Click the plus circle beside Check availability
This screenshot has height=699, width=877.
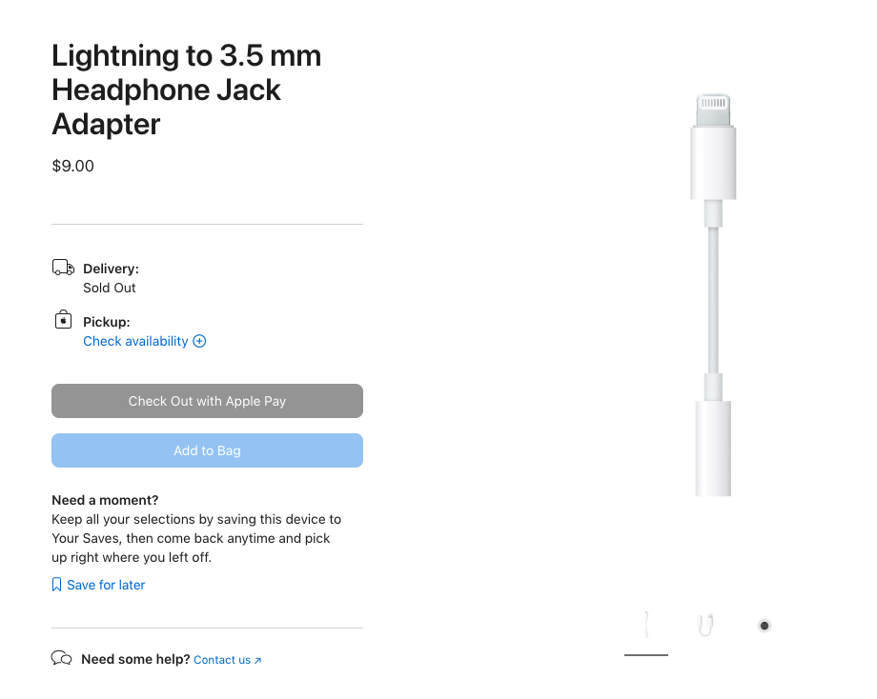click(199, 341)
